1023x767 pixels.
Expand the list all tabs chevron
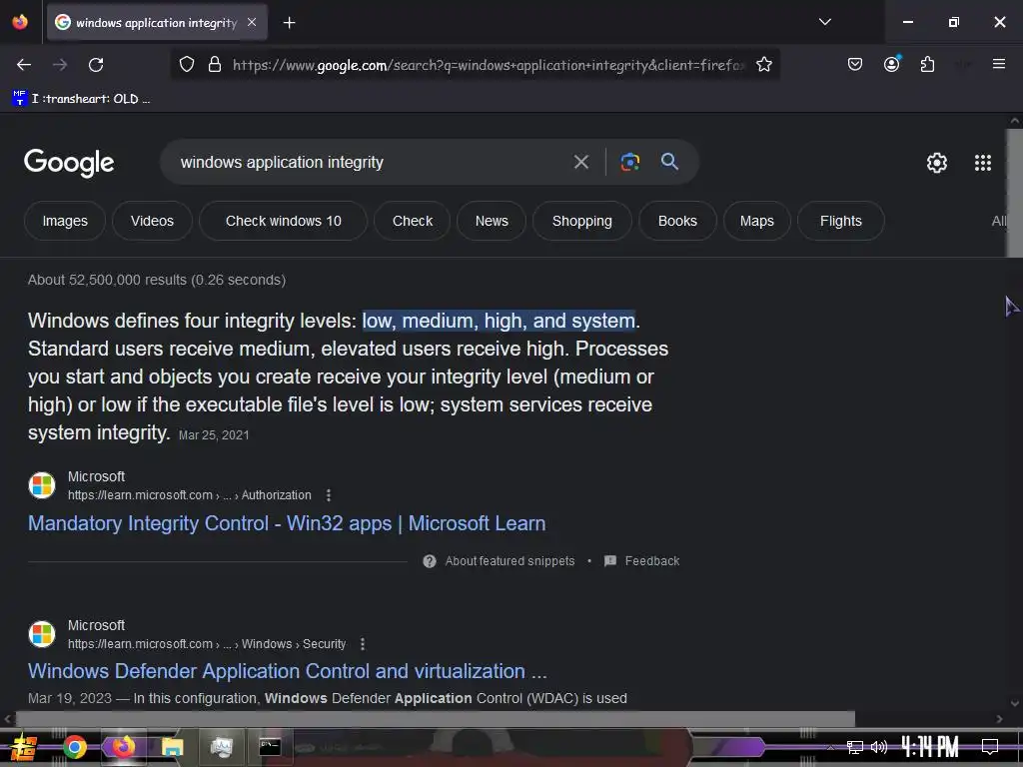(x=824, y=22)
